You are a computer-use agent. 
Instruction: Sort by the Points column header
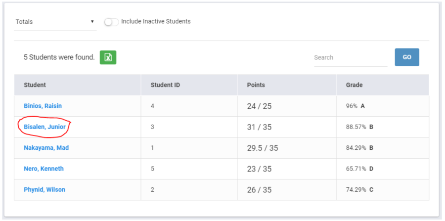point(256,85)
